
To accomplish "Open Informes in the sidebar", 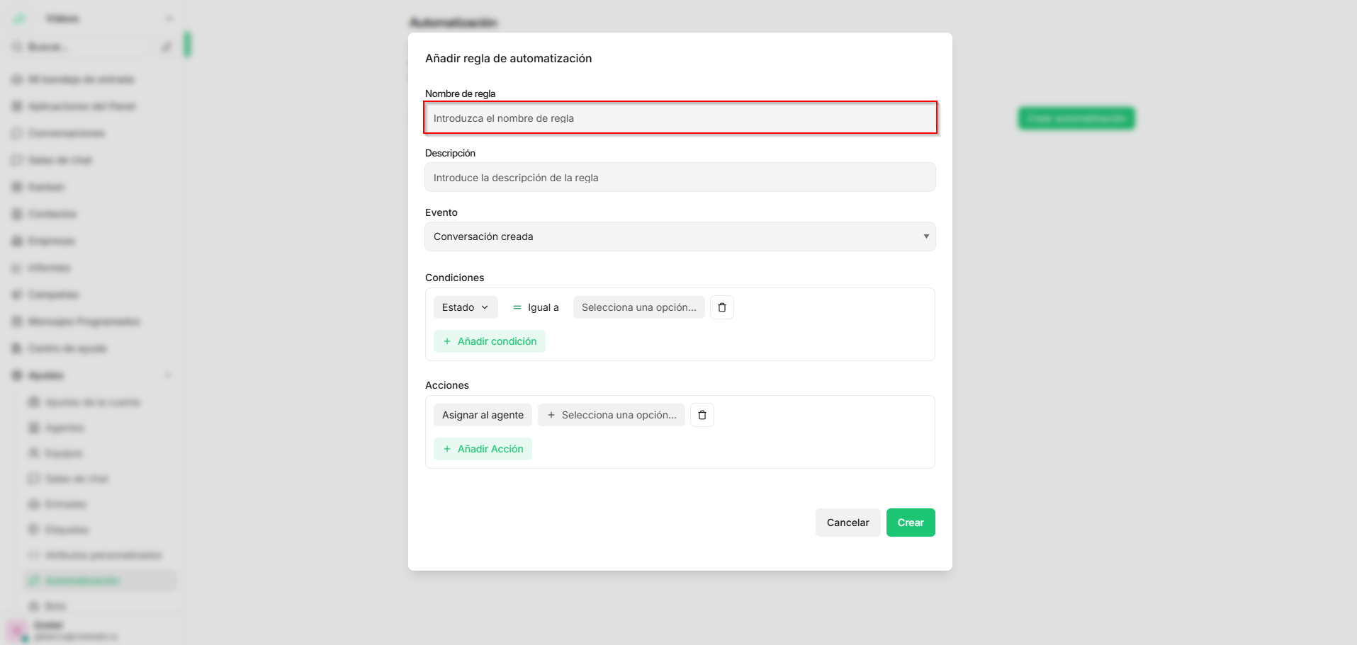I will 50,268.
